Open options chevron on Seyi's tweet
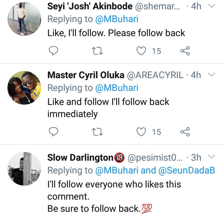The height and width of the screenshot is (218, 224). tap(212, 6)
